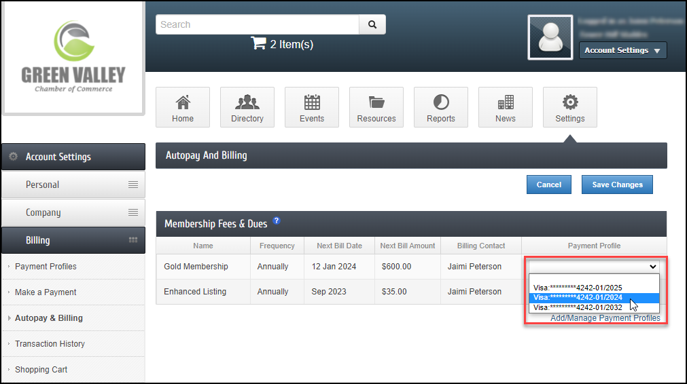Open the Reports pie chart icon
This screenshot has height=384, width=687.
[440, 102]
